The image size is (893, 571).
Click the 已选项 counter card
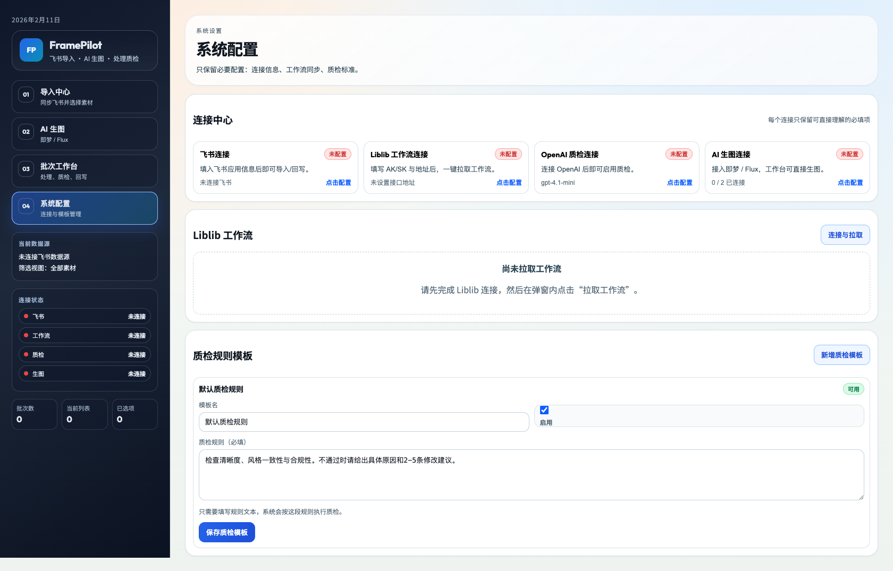134,414
